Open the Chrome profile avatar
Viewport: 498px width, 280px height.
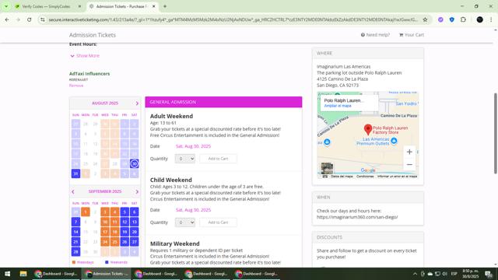pos(479,19)
